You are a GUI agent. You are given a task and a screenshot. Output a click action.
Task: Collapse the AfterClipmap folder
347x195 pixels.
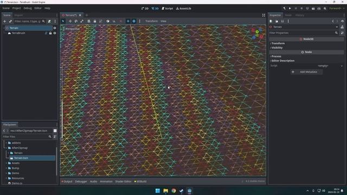click(x=6, y=148)
